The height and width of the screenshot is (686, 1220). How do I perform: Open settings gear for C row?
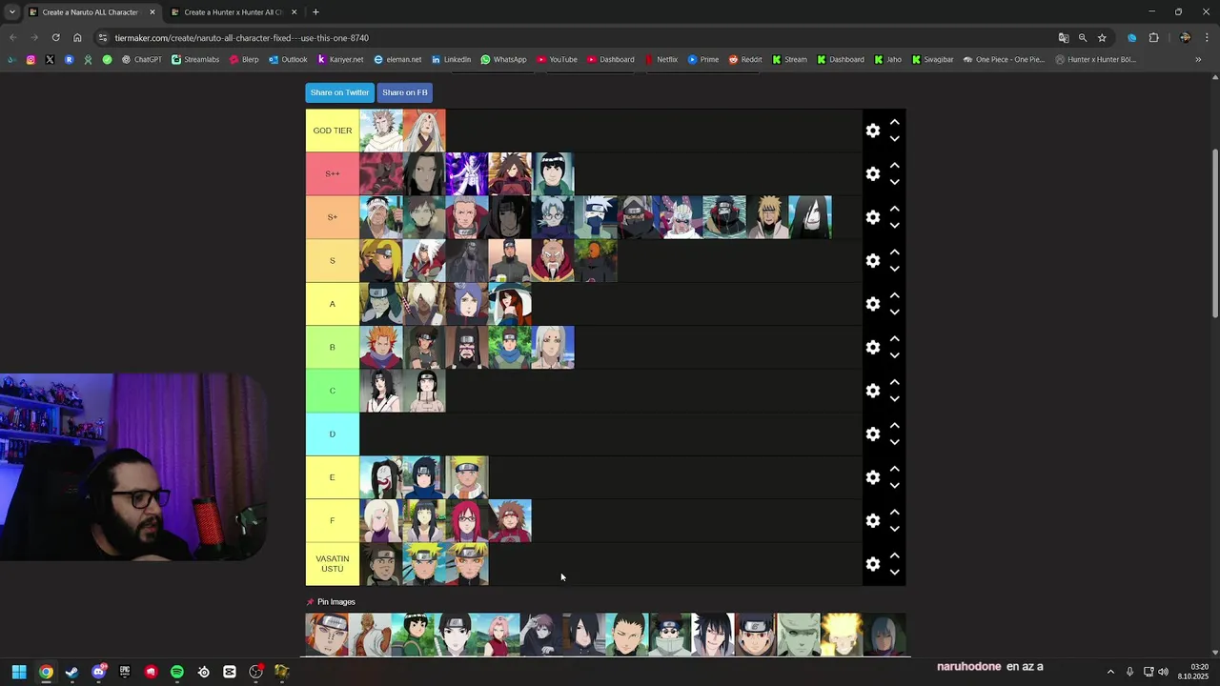[873, 391]
